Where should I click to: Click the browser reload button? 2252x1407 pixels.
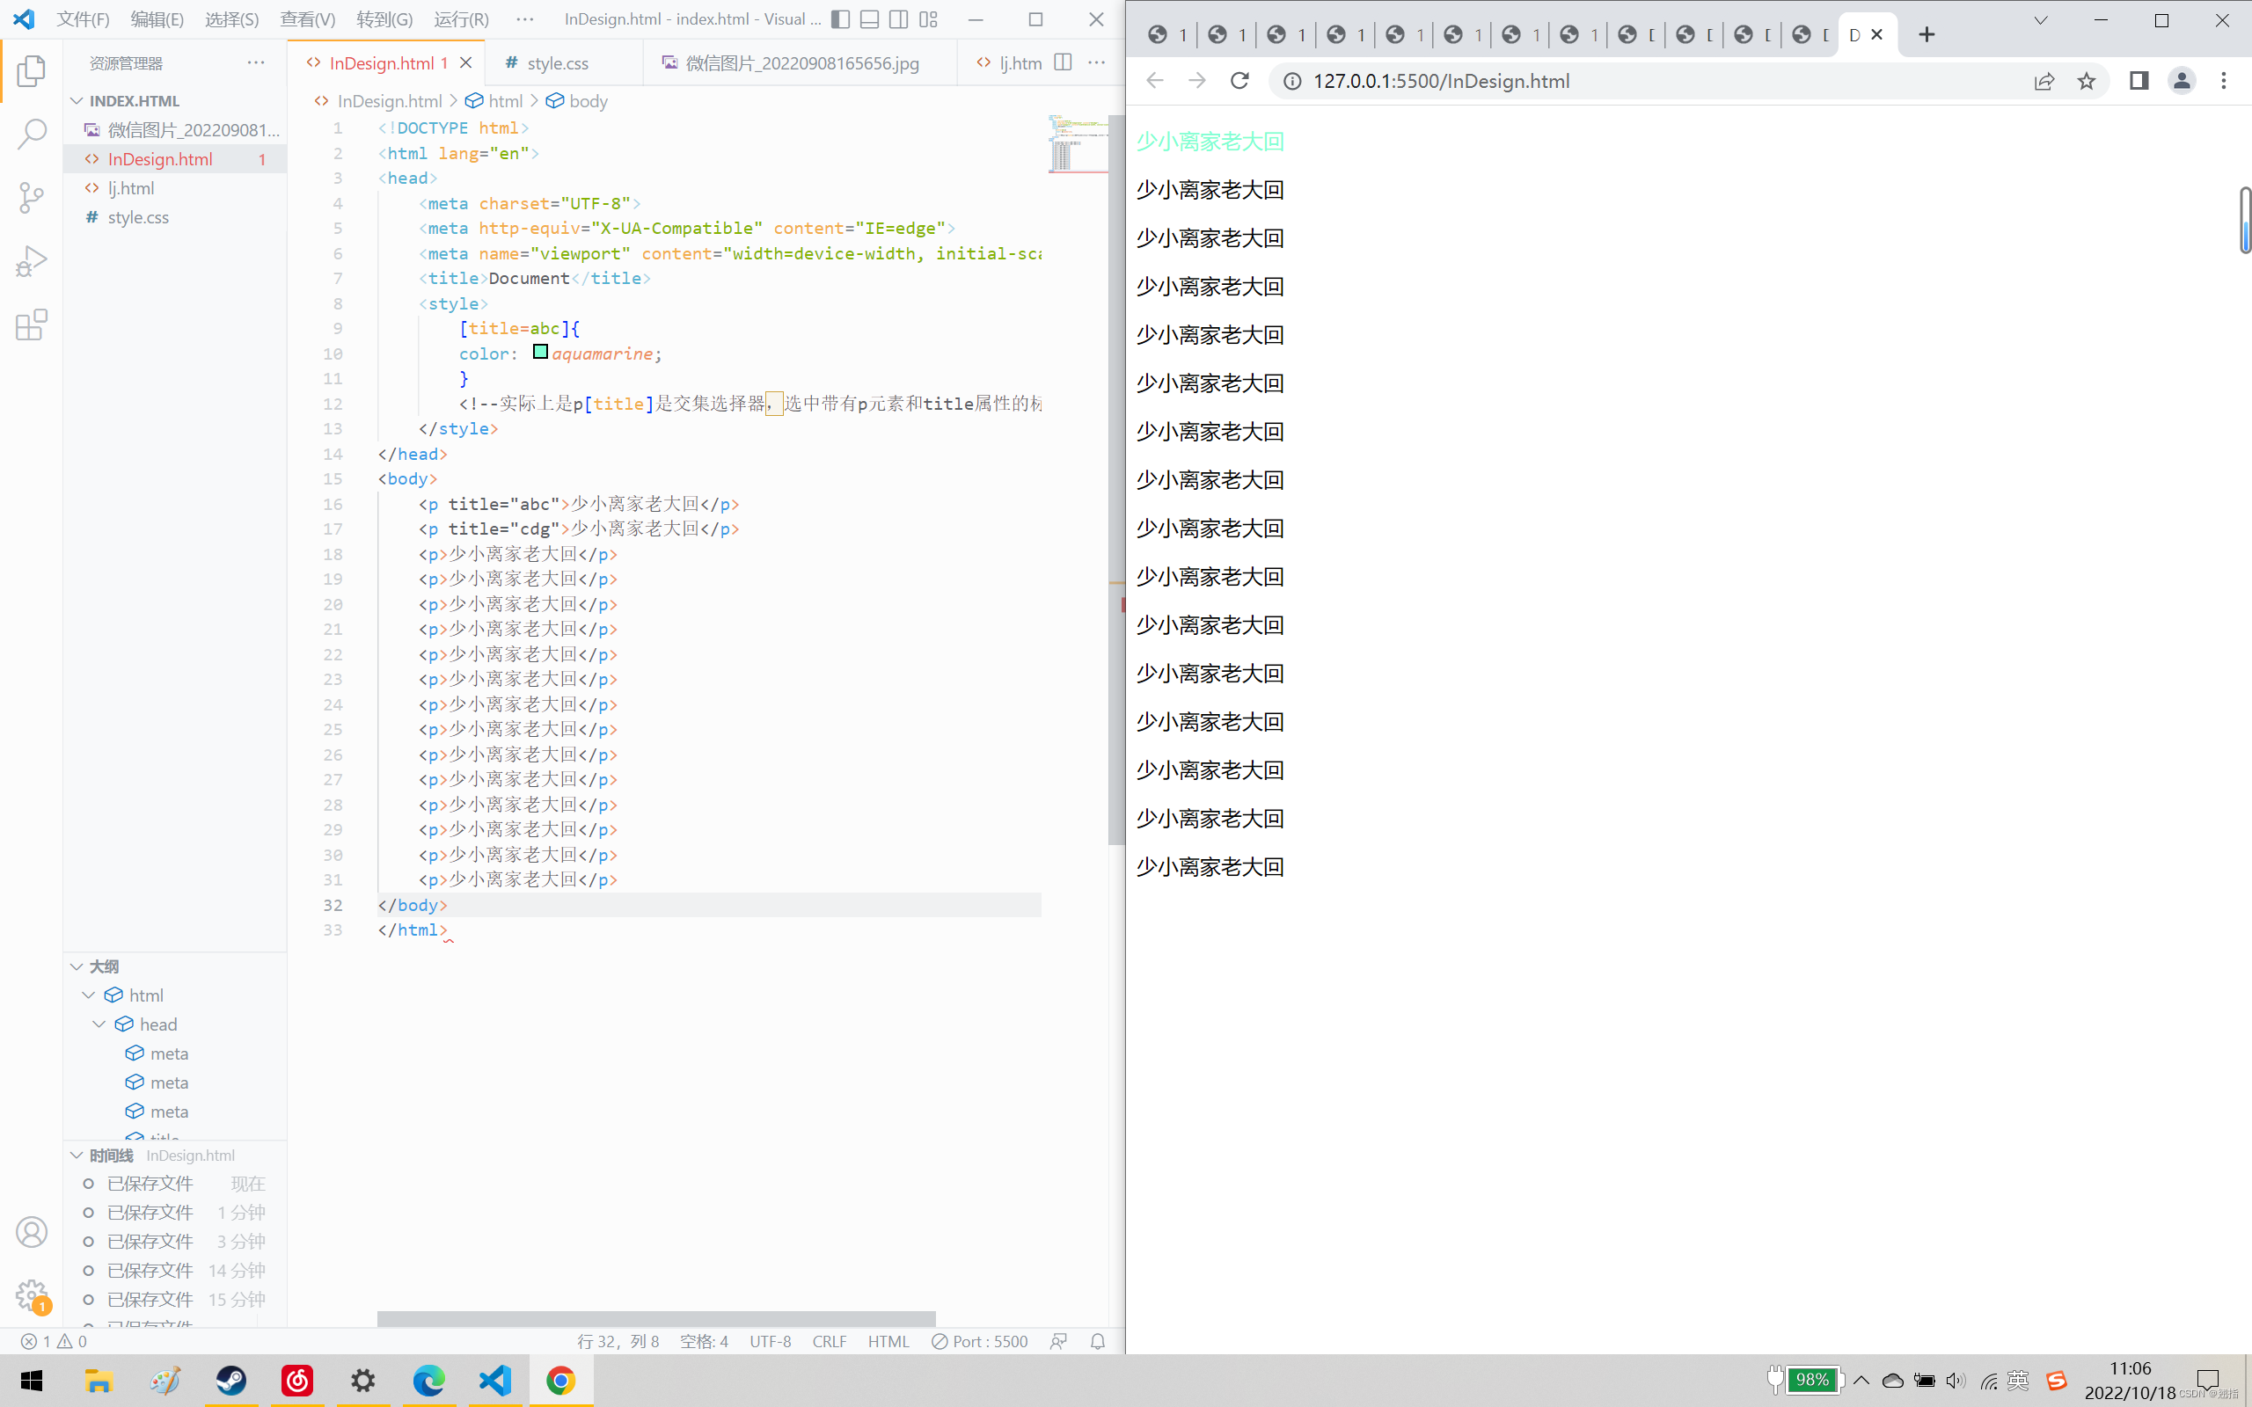click(1239, 81)
